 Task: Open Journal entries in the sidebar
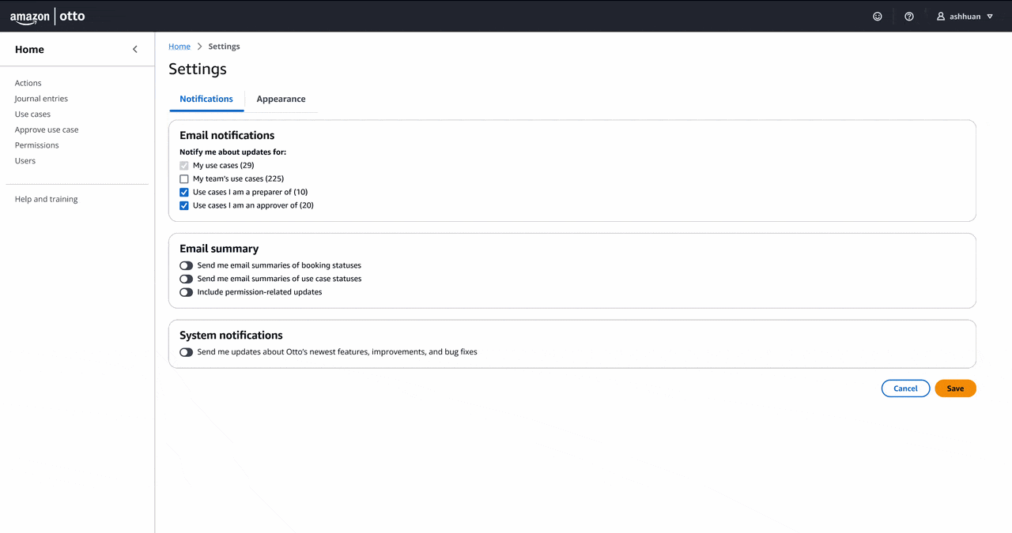click(41, 99)
